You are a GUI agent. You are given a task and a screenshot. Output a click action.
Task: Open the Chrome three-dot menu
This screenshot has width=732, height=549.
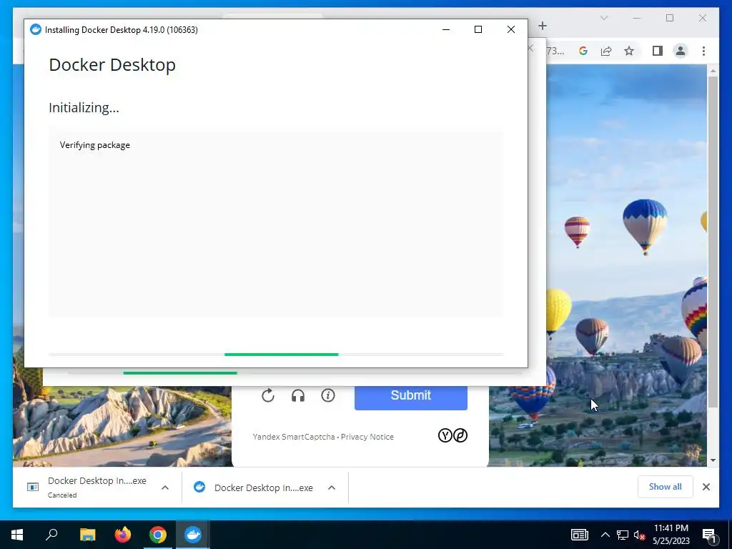pos(703,51)
